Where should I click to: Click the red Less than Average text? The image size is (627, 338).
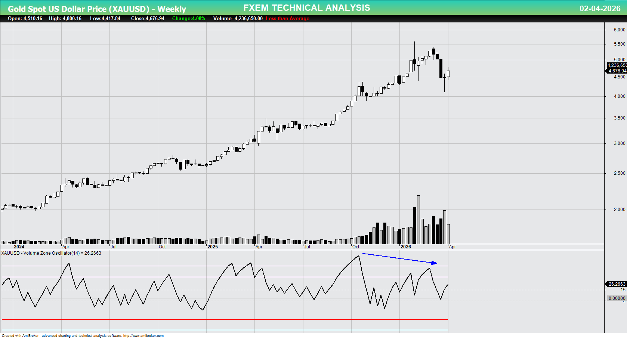287,18
